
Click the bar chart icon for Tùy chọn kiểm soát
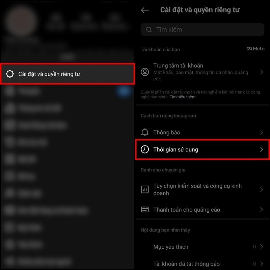click(x=145, y=189)
